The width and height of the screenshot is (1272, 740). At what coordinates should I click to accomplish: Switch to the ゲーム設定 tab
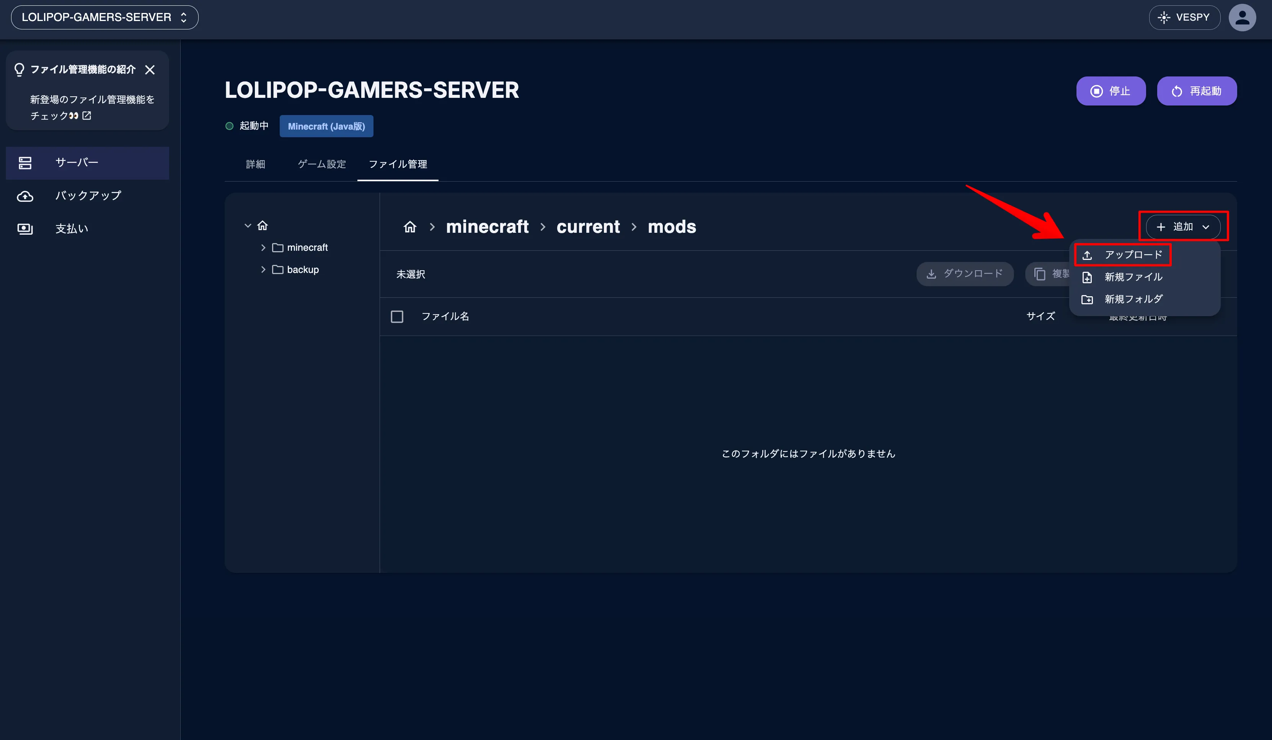tap(321, 164)
